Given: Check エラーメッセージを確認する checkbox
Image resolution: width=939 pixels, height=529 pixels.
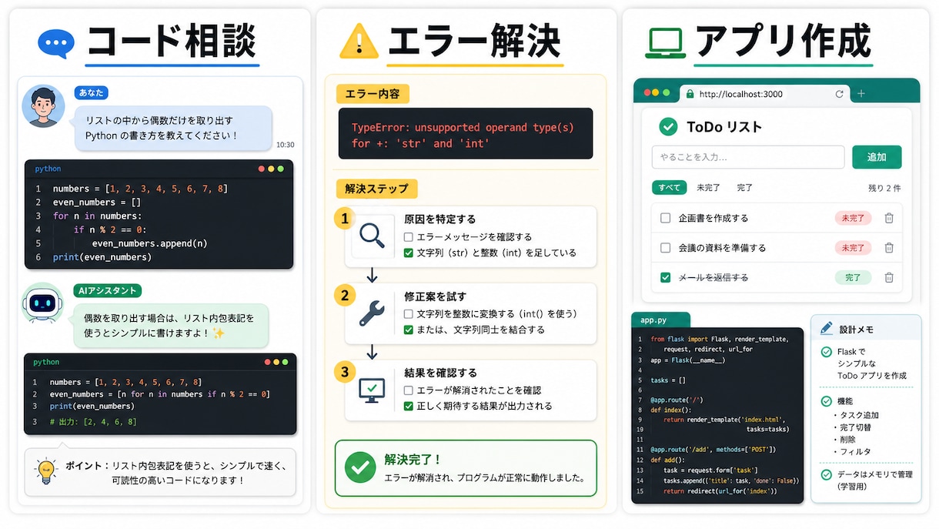Looking at the screenshot, I should (x=409, y=237).
